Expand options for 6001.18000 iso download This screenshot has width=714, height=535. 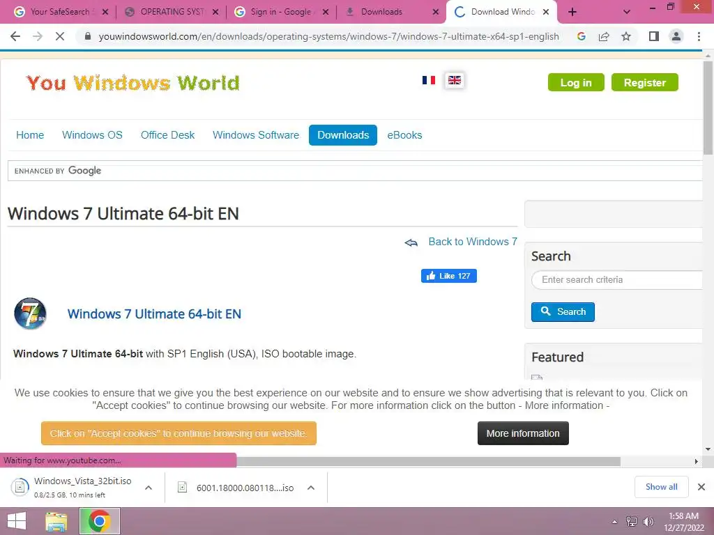click(311, 488)
